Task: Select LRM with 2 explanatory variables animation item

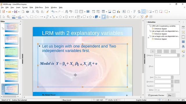Action: (x=164, y=26)
